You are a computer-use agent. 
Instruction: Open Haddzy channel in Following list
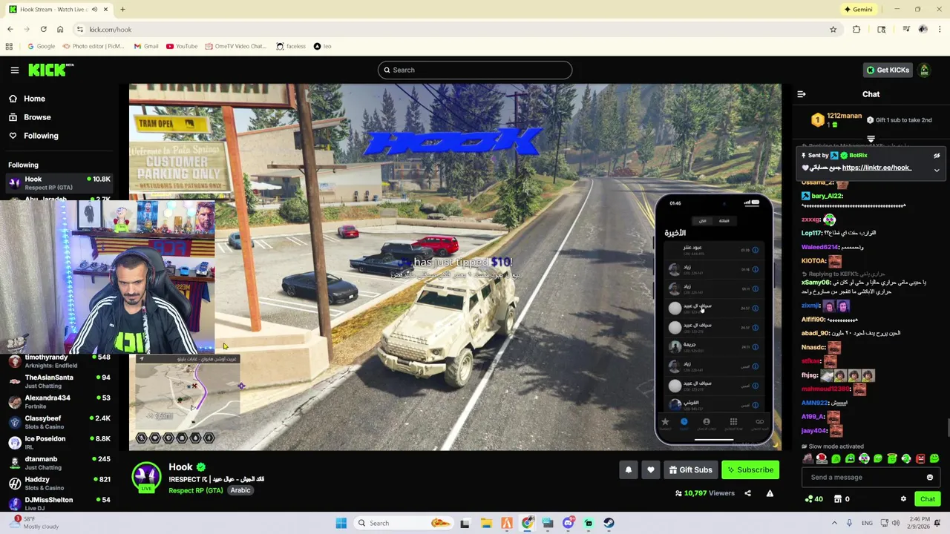click(59, 484)
